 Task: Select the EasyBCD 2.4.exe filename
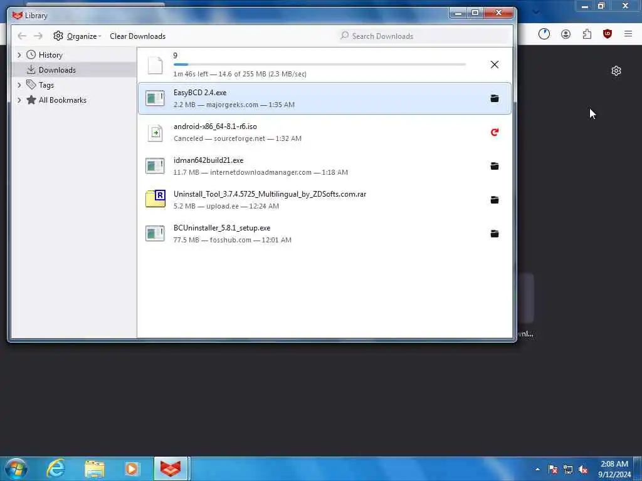[200, 93]
